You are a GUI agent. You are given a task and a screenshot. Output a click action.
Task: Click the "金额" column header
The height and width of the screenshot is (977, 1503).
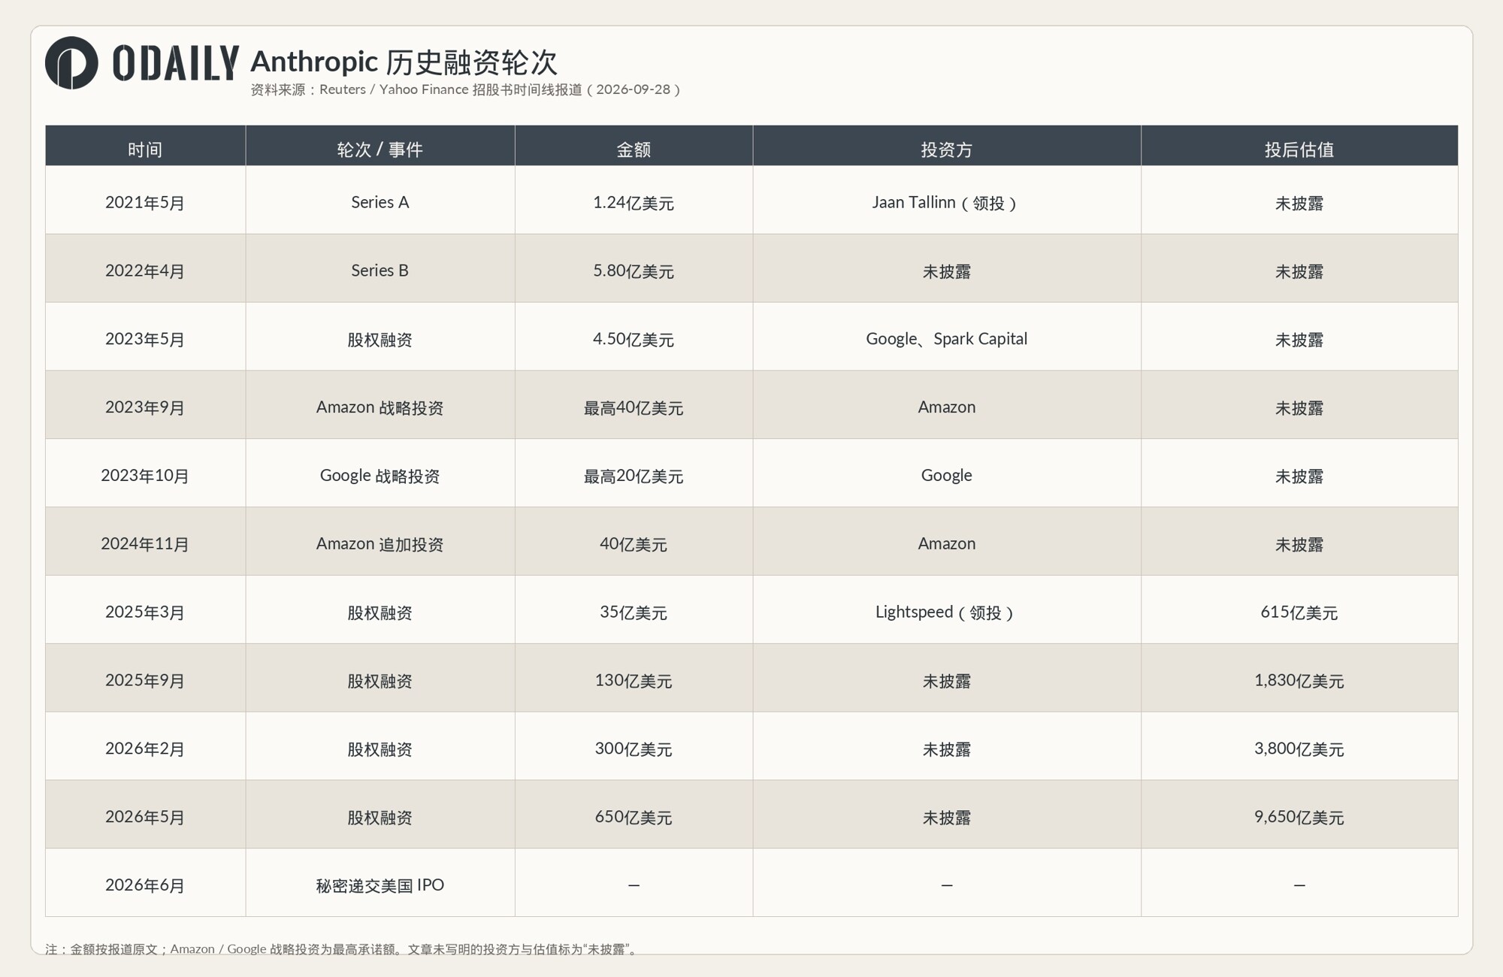click(x=634, y=146)
